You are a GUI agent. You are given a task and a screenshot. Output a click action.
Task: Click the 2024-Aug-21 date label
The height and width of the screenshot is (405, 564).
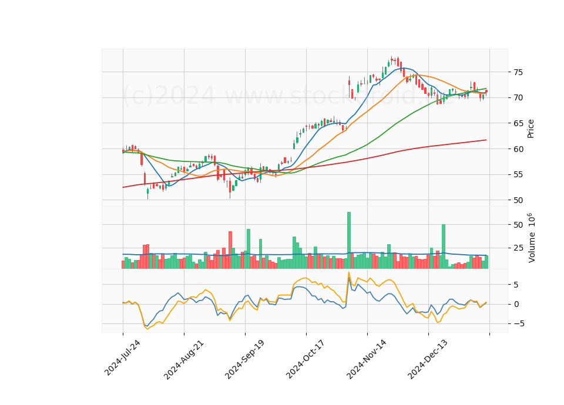(184, 360)
